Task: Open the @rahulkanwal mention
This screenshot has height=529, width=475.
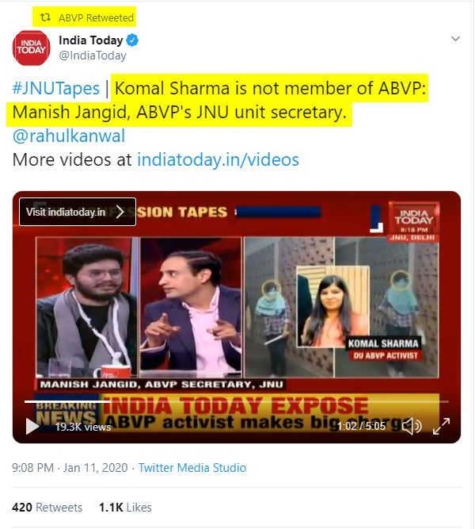Action: [69, 136]
